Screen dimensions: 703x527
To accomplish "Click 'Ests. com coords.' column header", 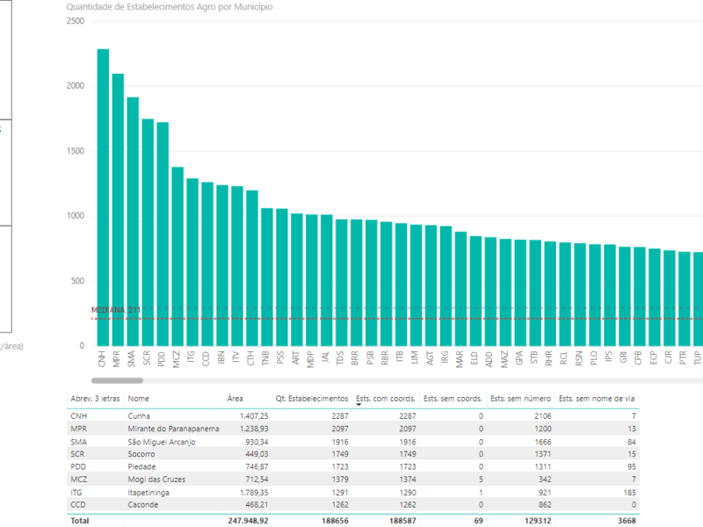I will coord(386,399).
